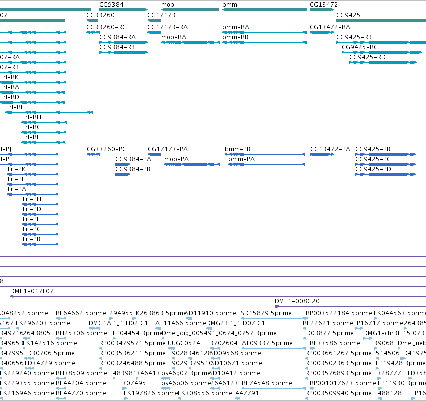Click EST label AT09337.5prime
Screen dimensions: 426x401
tap(267, 343)
